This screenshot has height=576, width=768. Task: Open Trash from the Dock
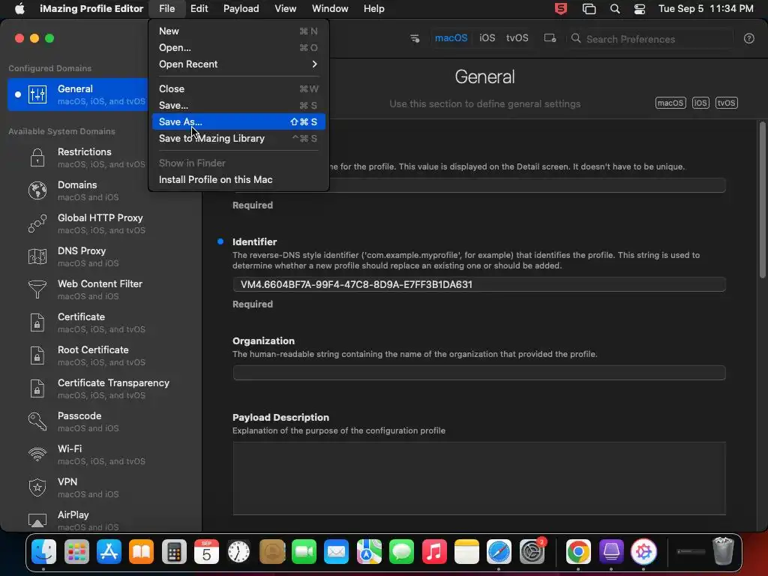click(x=723, y=552)
